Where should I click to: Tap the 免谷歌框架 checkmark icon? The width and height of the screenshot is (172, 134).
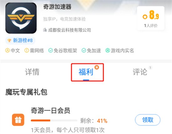50,50
